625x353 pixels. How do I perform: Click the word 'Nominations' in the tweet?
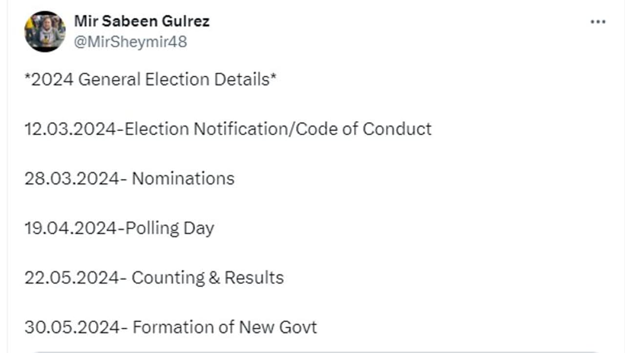tap(183, 178)
